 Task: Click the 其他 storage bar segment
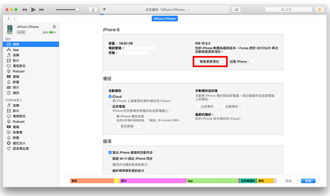(x=265, y=181)
